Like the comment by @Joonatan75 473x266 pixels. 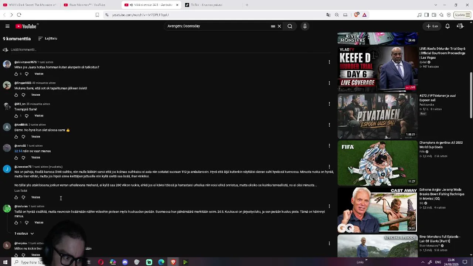(x=16, y=197)
